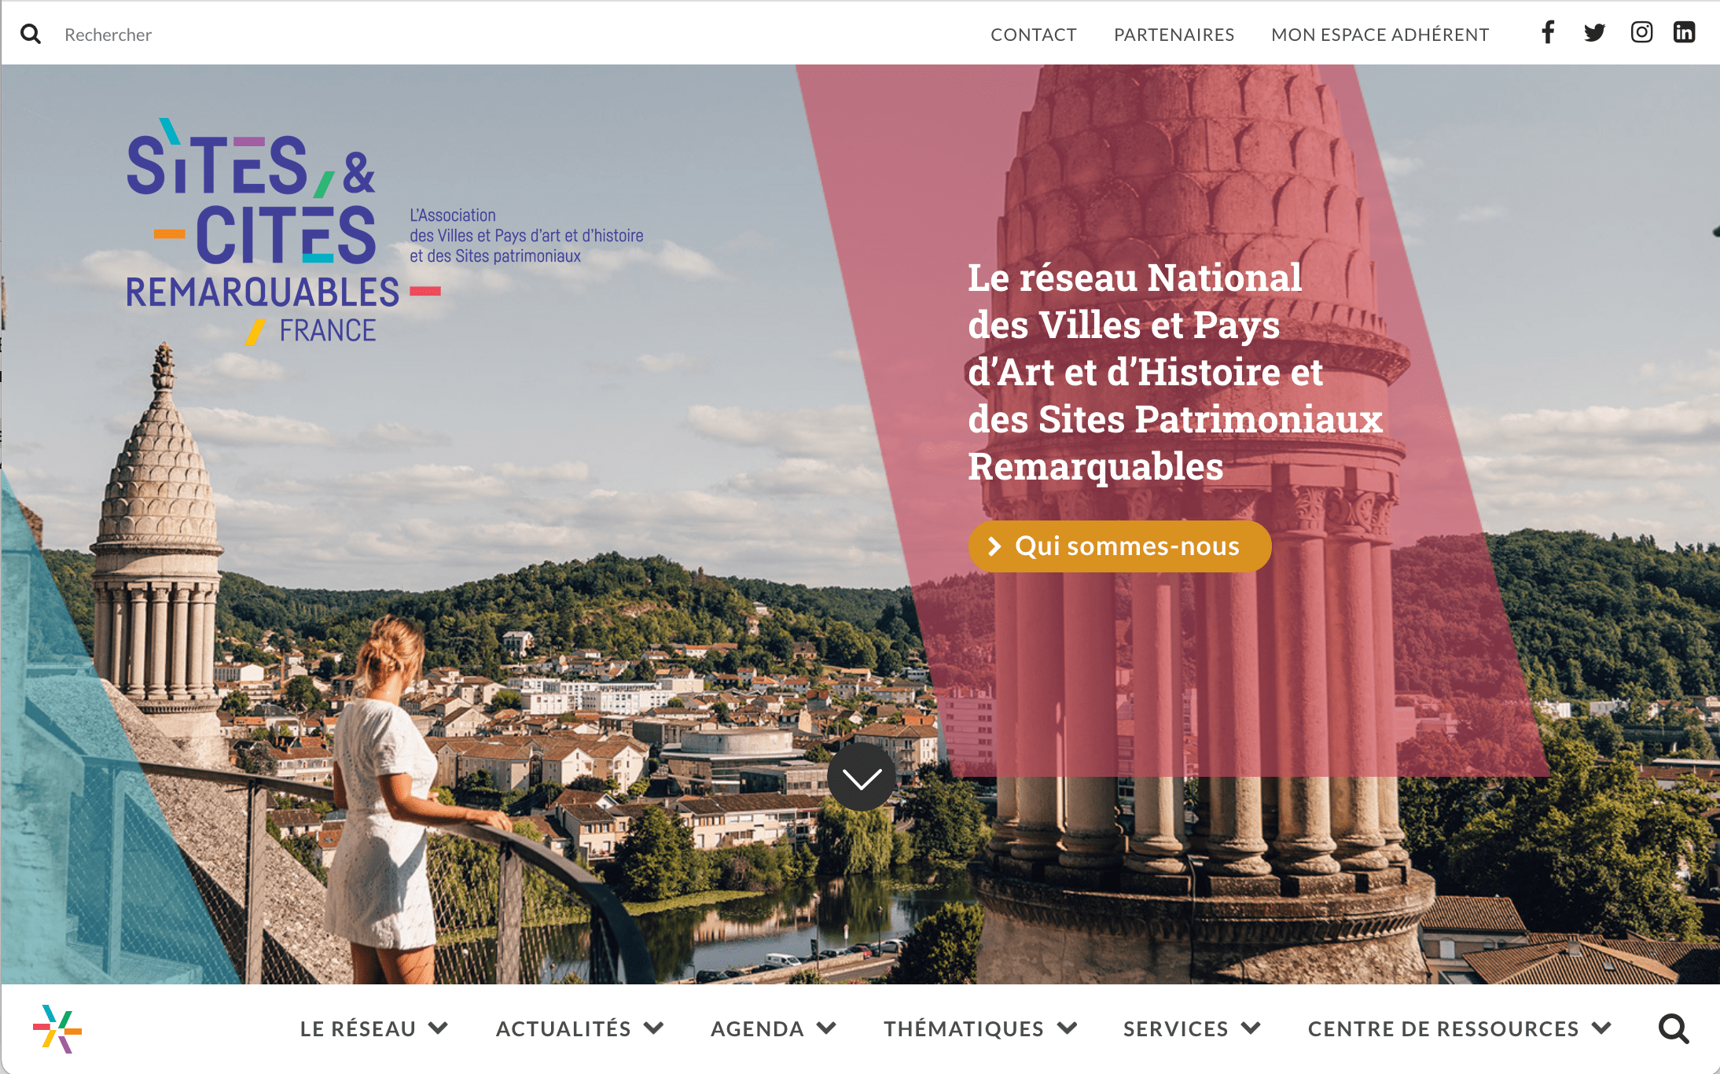Expand the Actualités dropdown menu
1720x1074 pixels.
pyautogui.click(x=579, y=1028)
